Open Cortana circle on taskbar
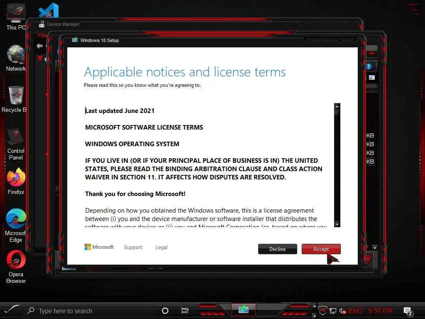This screenshot has width=425, height=319. click(165, 311)
